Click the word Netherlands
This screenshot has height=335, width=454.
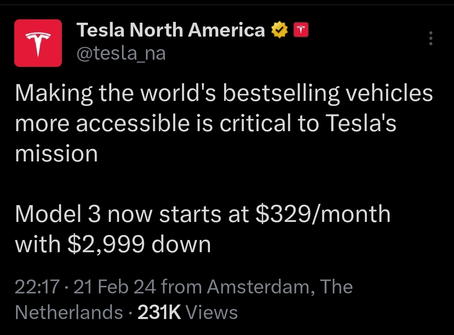(x=69, y=312)
